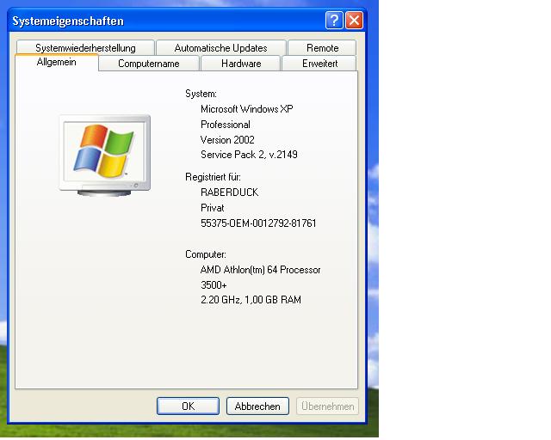Select the text 'Microsoft Windows XP'
551x440 pixels.
(x=247, y=109)
